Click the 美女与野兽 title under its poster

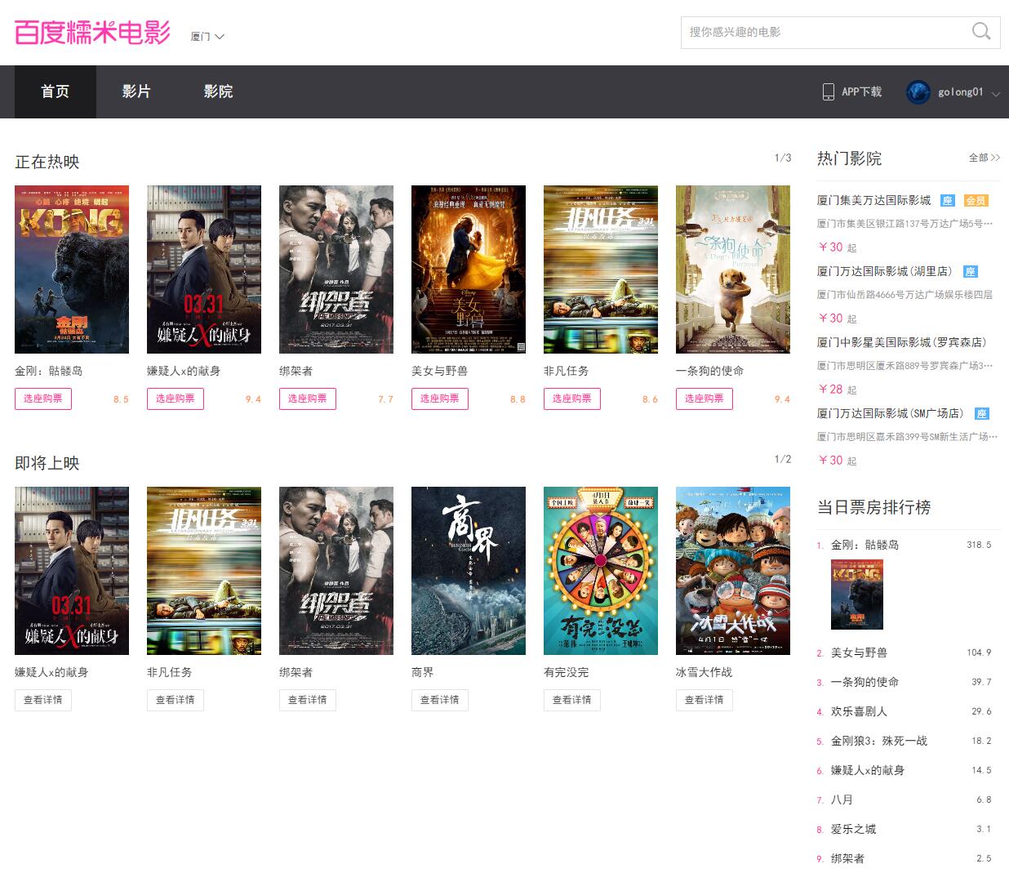(439, 372)
